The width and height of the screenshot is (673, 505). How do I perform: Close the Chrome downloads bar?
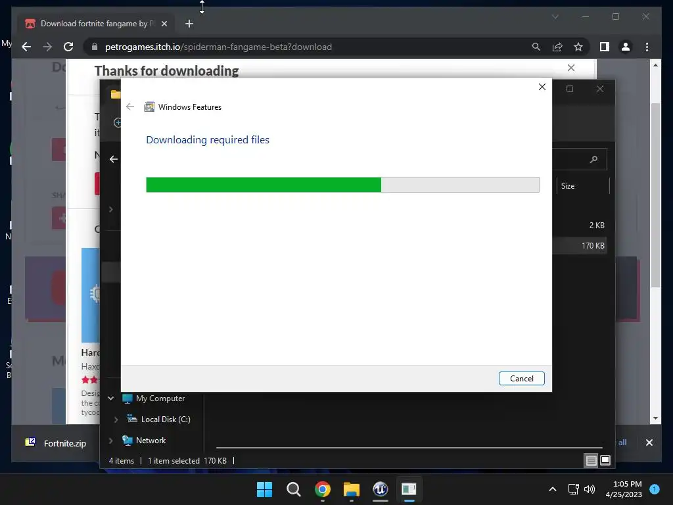point(649,443)
